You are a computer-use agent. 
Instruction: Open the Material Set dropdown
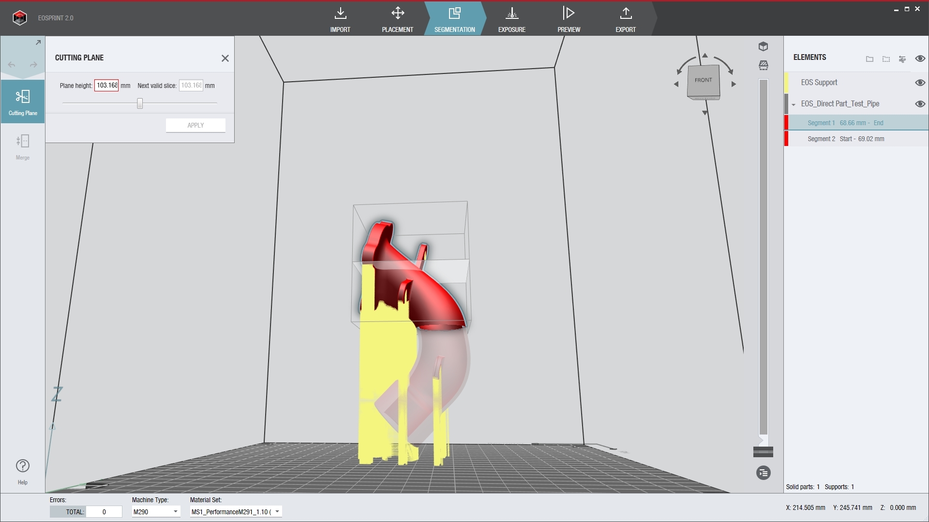[x=277, y=511]
